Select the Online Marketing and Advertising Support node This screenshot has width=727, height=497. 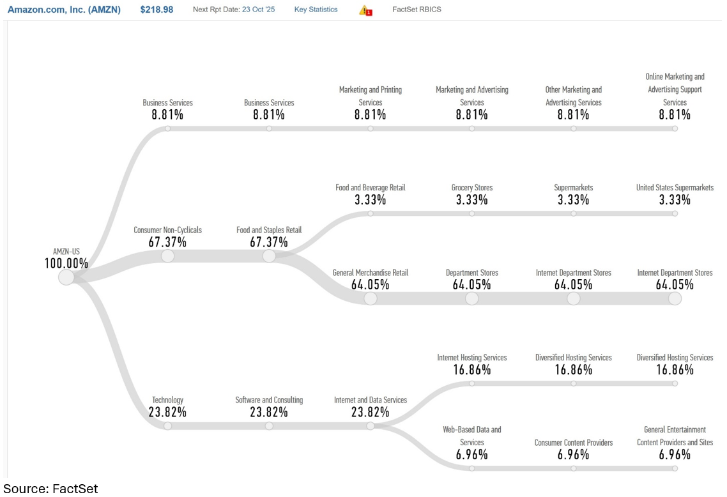675,128
